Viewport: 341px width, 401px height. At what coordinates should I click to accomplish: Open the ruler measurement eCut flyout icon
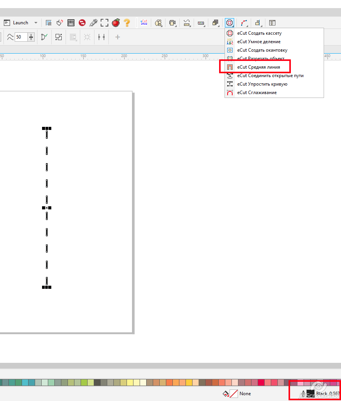point(187,23)
